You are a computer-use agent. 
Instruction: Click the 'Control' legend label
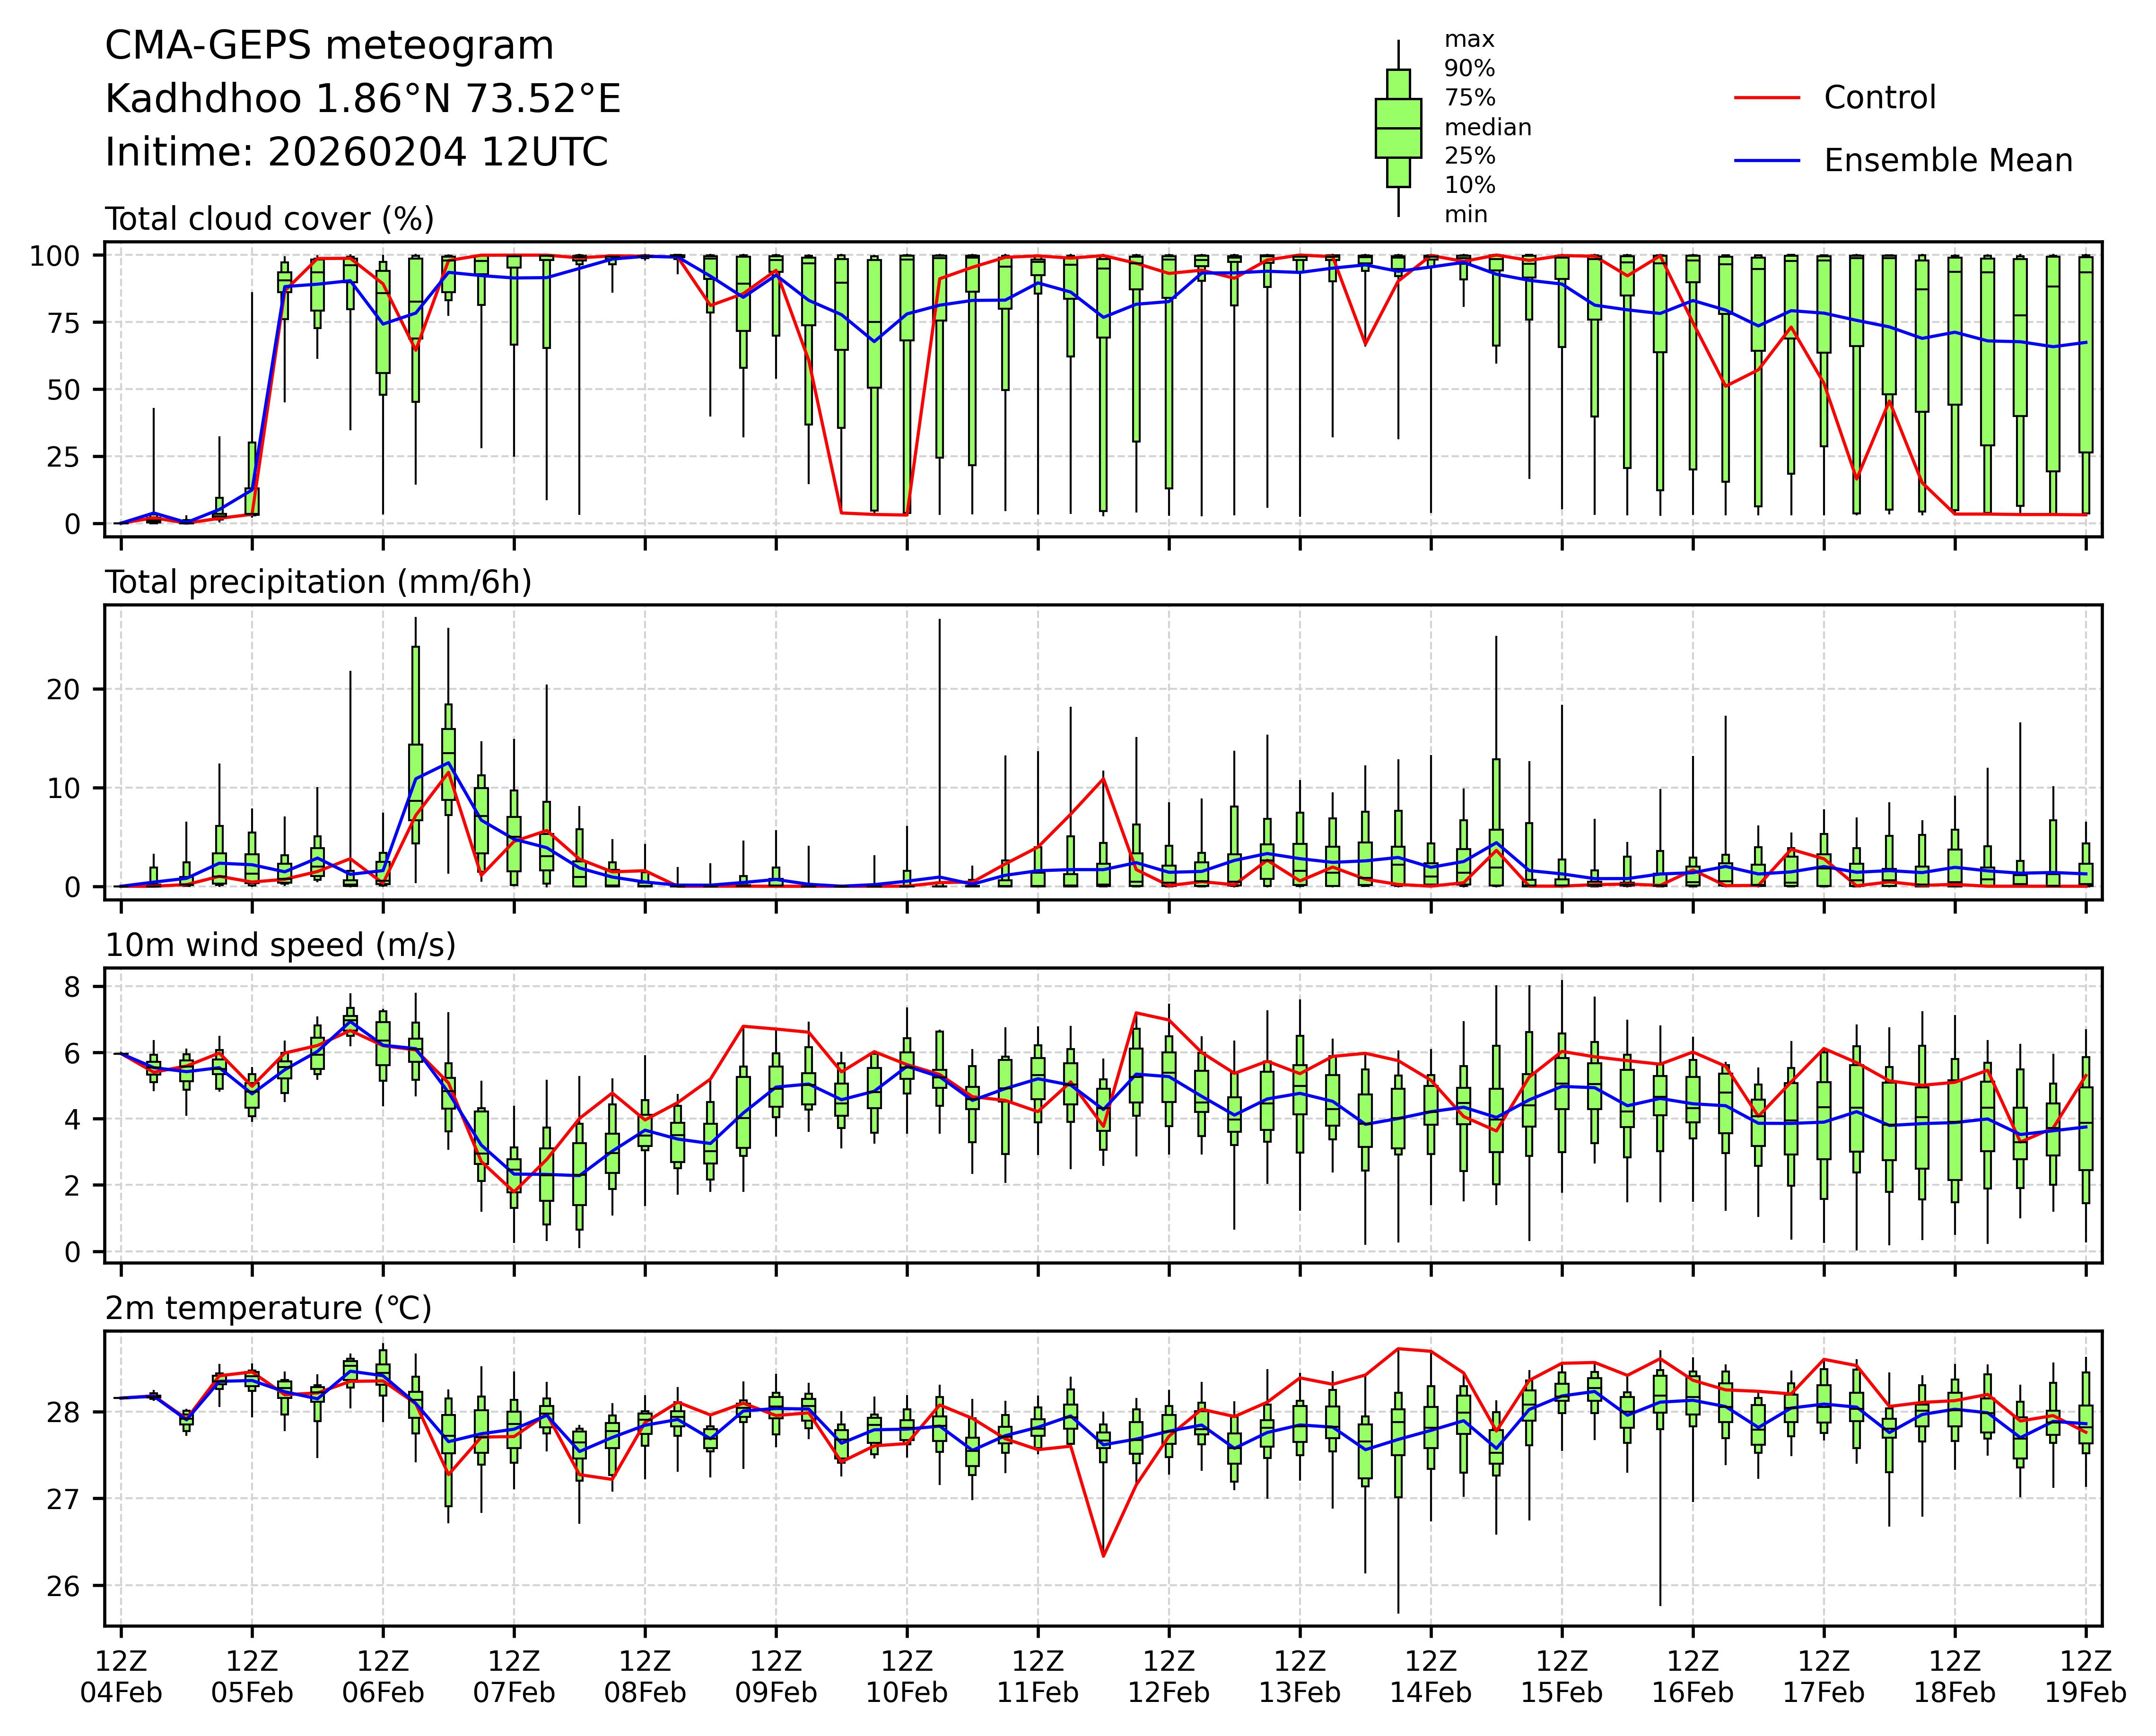click(1879, 98)
